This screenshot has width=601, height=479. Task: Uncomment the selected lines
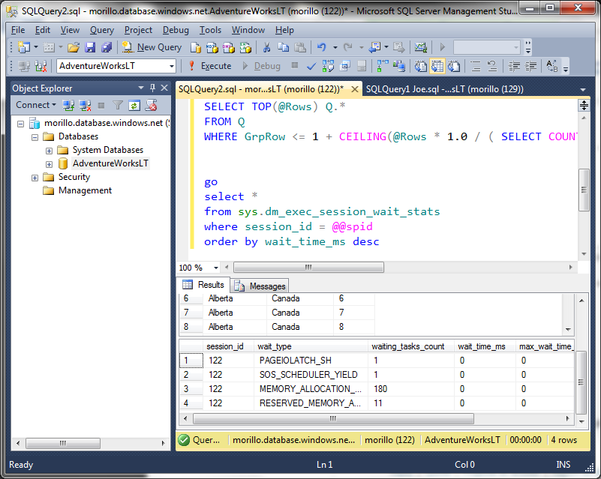pos(492,66)
